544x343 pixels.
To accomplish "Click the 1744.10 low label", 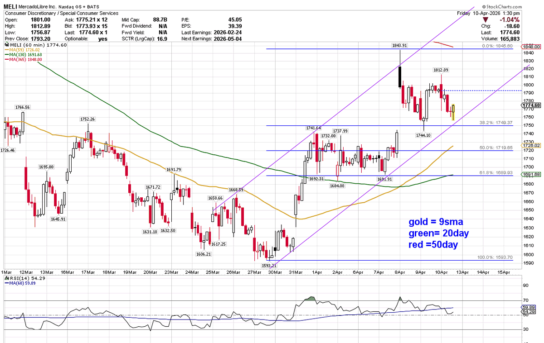I will coord(423,135).
